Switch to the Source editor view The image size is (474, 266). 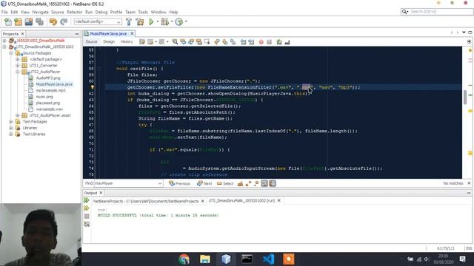pyautogui.click(x=91, y=41)
